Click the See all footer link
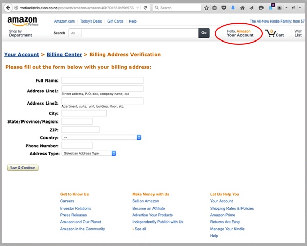Viewport: 307px width, 246px height. (x=140, y=229)
